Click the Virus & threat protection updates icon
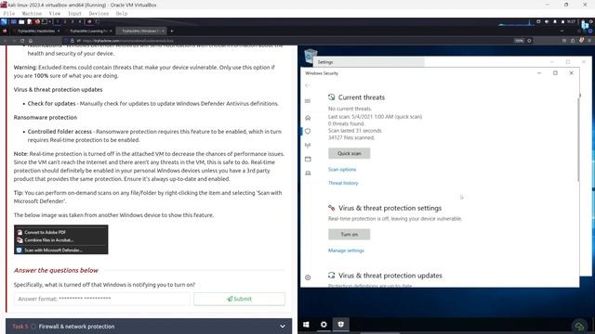The width and height of the screenshot is (595, 334). [332, 276]
